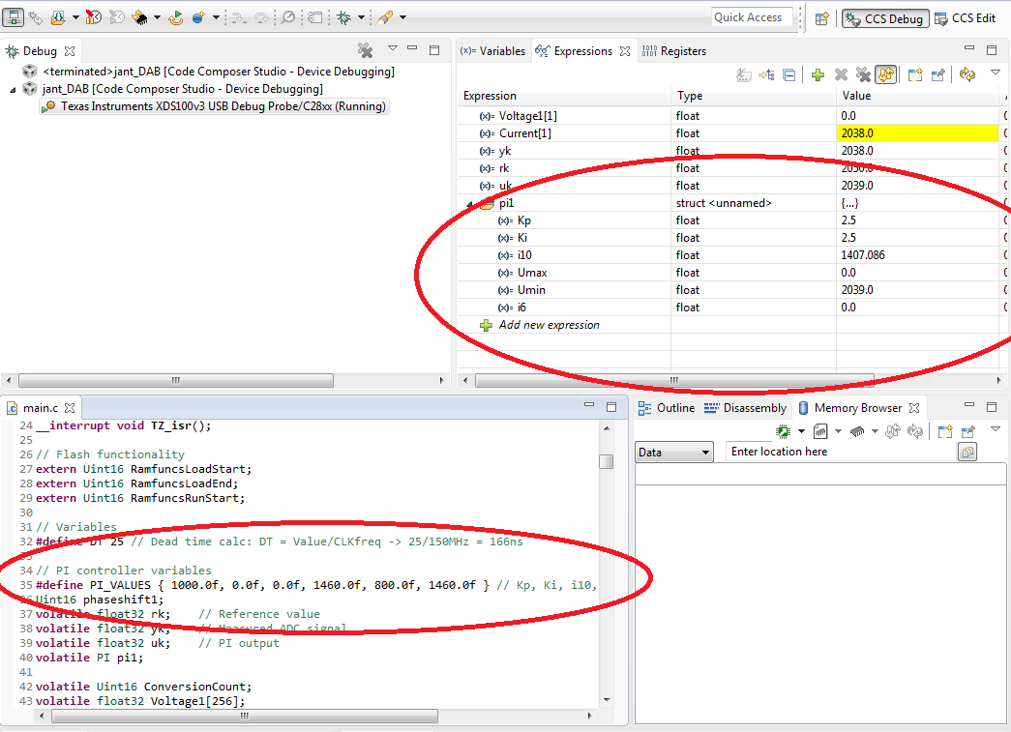Switch to the Registers tab

tap(674, 51)
